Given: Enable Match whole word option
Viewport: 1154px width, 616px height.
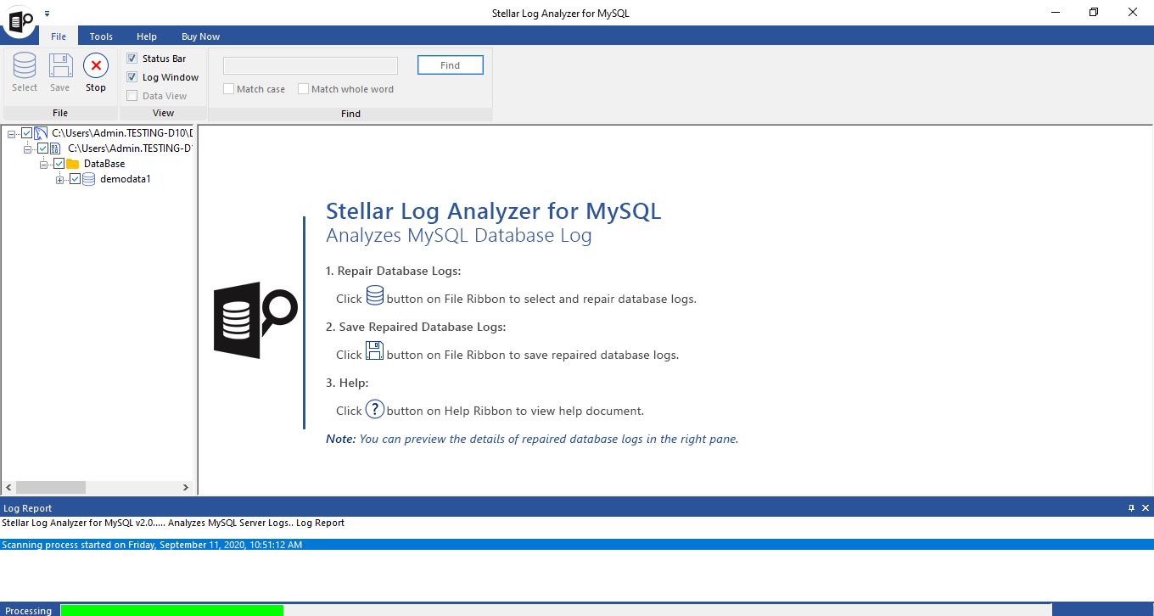Looking at the screenshot, I should point(303,89).
